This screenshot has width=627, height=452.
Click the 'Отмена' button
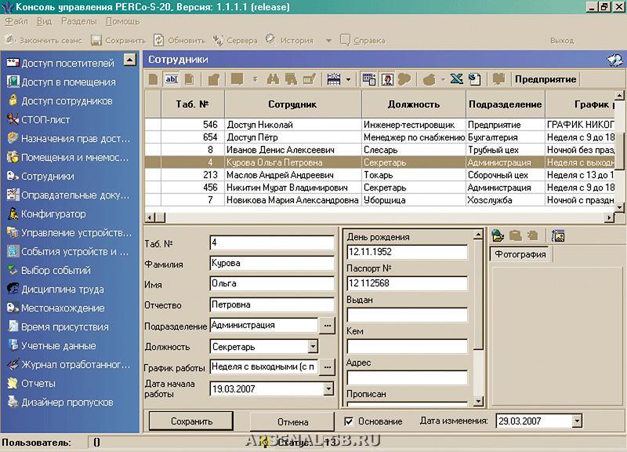(292, 421)
